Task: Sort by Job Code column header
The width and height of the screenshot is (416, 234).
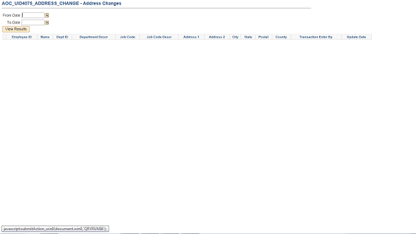Action: pyautogui.click(x=127, y=37)
